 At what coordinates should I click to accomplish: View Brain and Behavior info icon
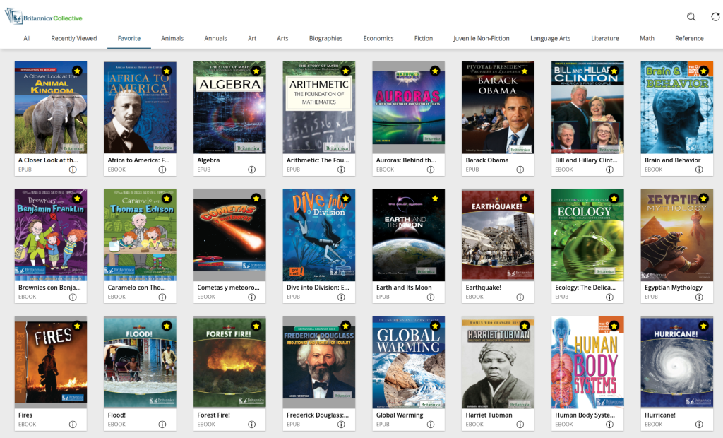[699, 170]
